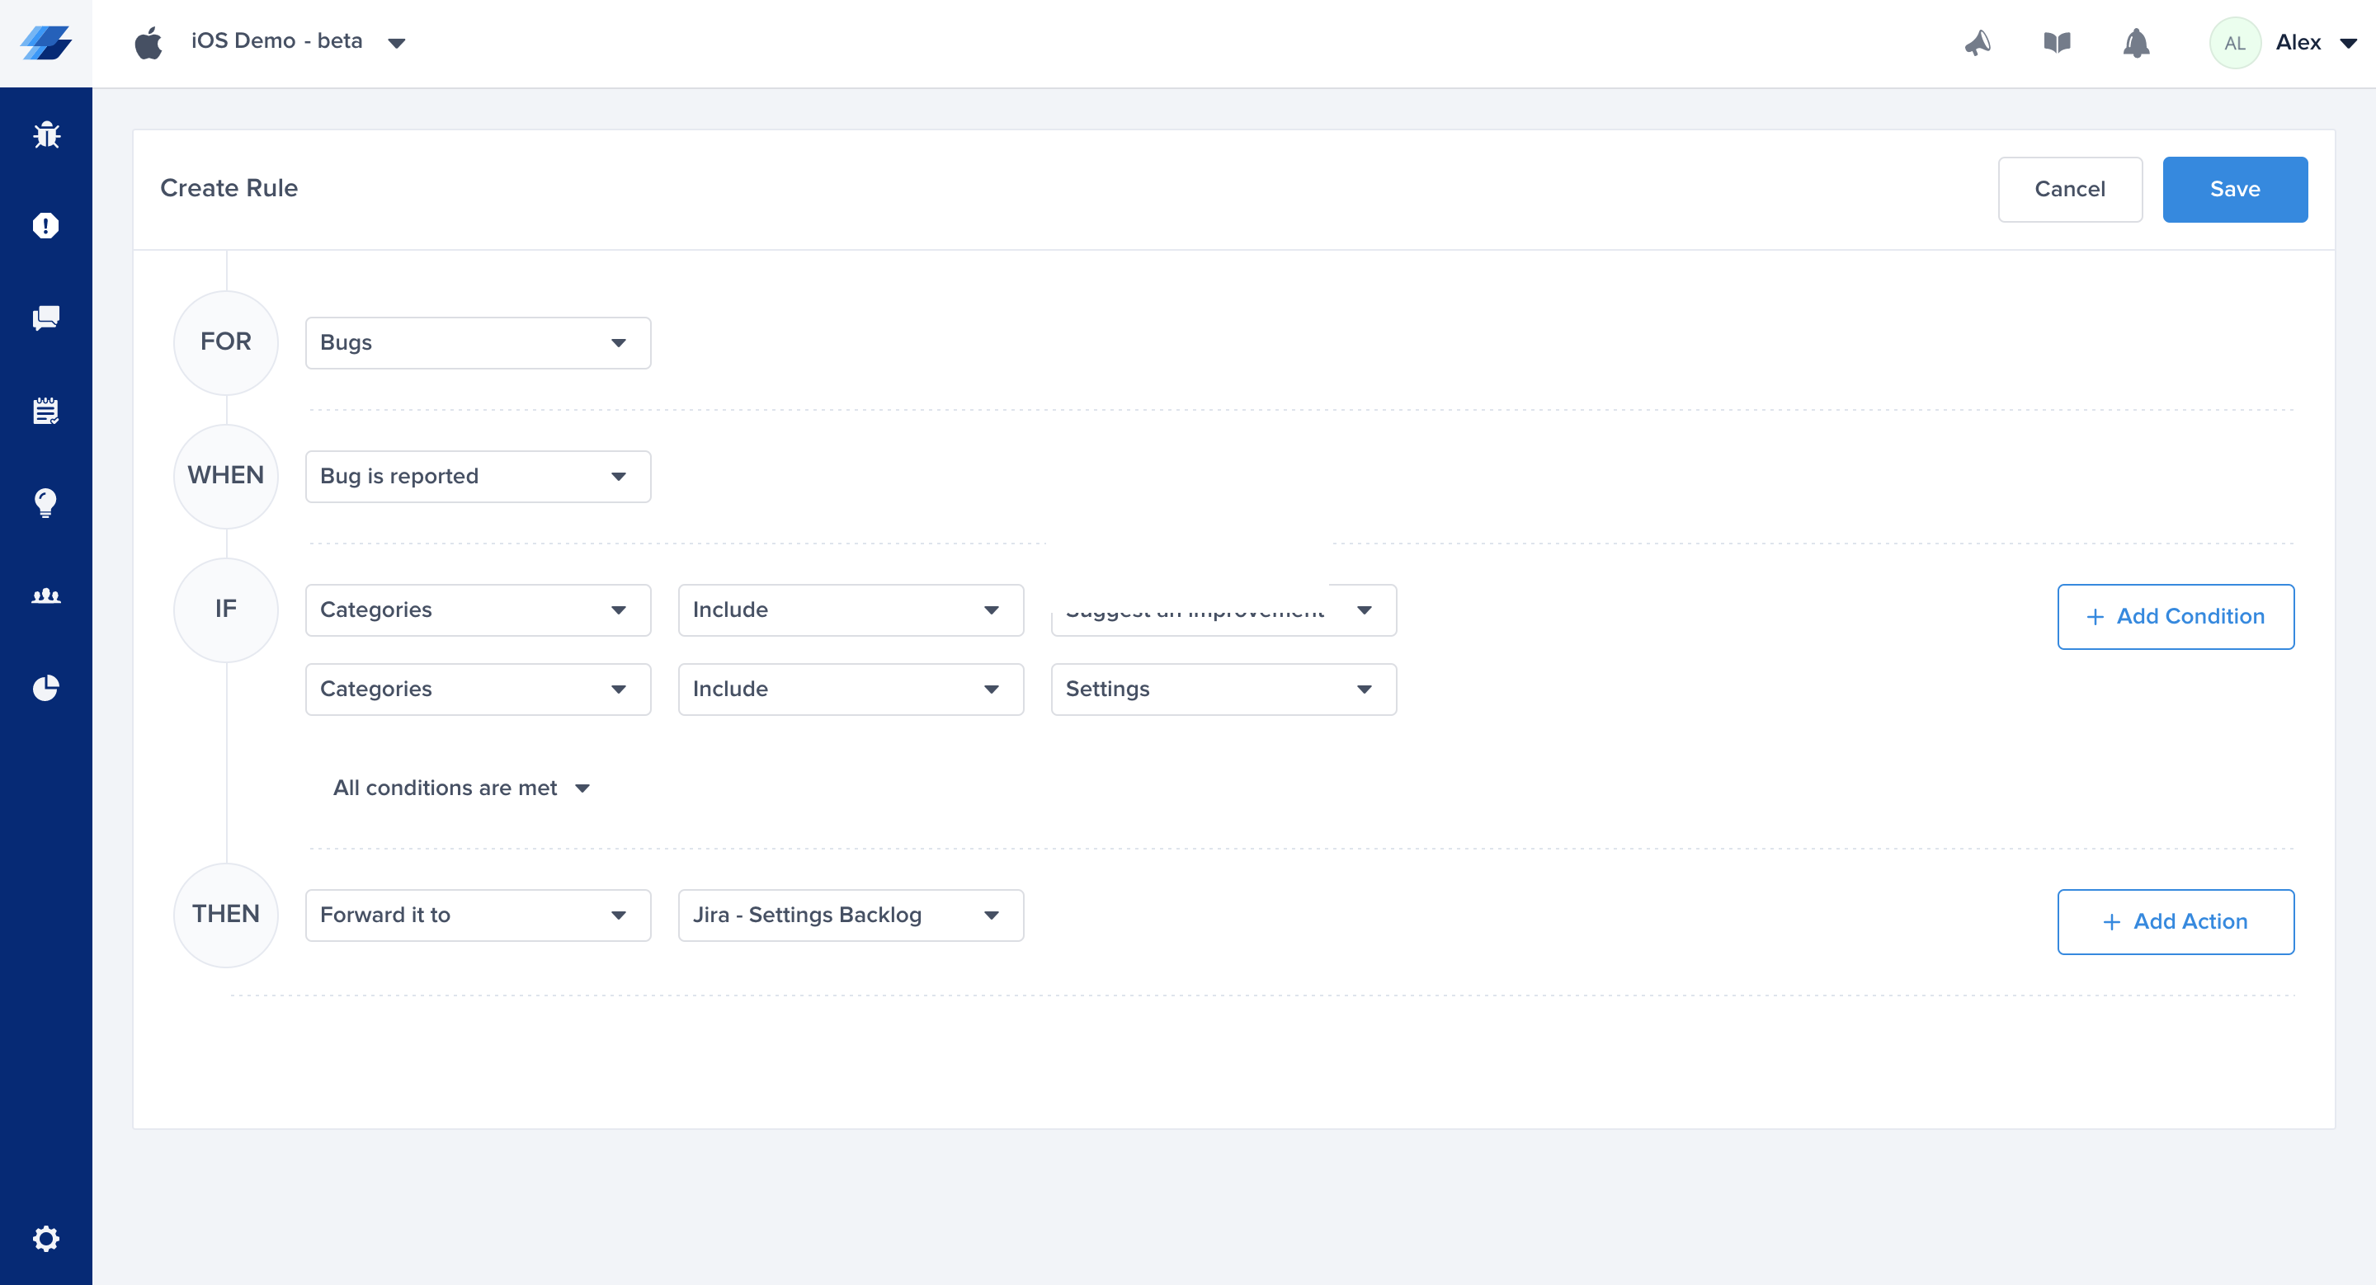Open the Bugs section in sidebar
Screen dimensions: 2376x1285
click(x=46, y=134)
